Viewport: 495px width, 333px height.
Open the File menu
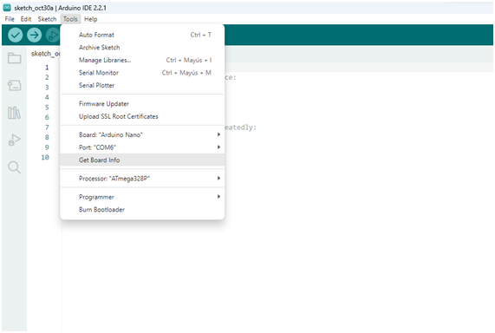pyautogui.click(x=10, y=19)
